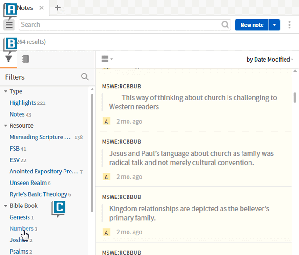Click the New note button
Viewport: 299px width, 255px height.
[251, 25]
